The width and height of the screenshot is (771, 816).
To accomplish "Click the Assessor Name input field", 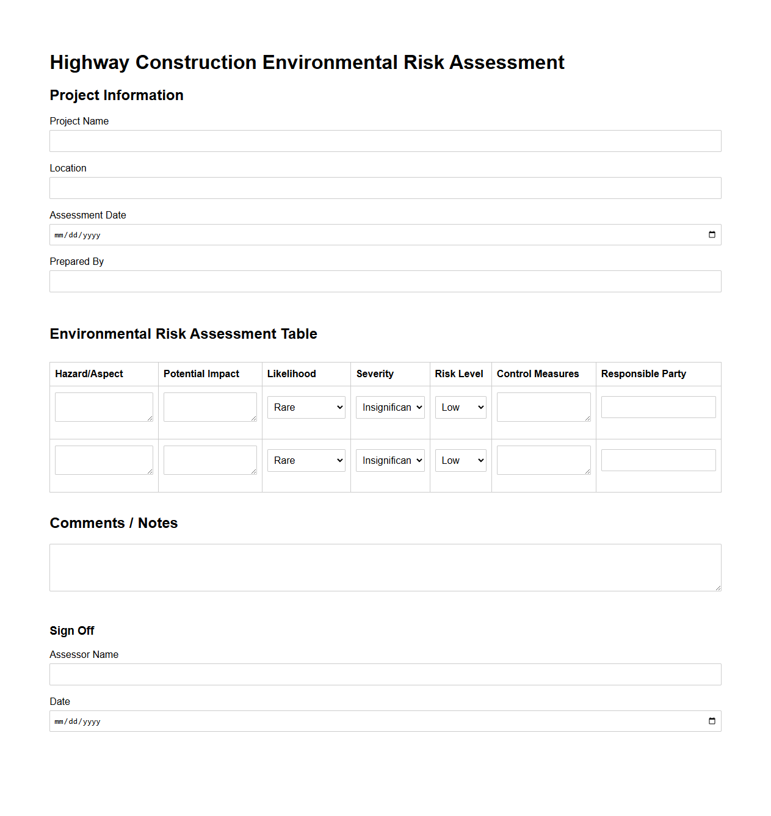I will [x=385, y=674].
